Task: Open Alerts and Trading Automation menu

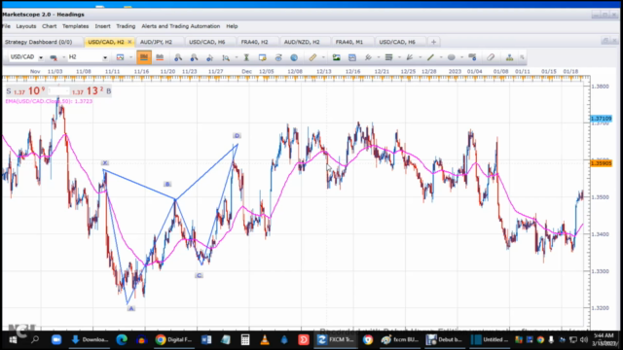Action: point(181,26)
